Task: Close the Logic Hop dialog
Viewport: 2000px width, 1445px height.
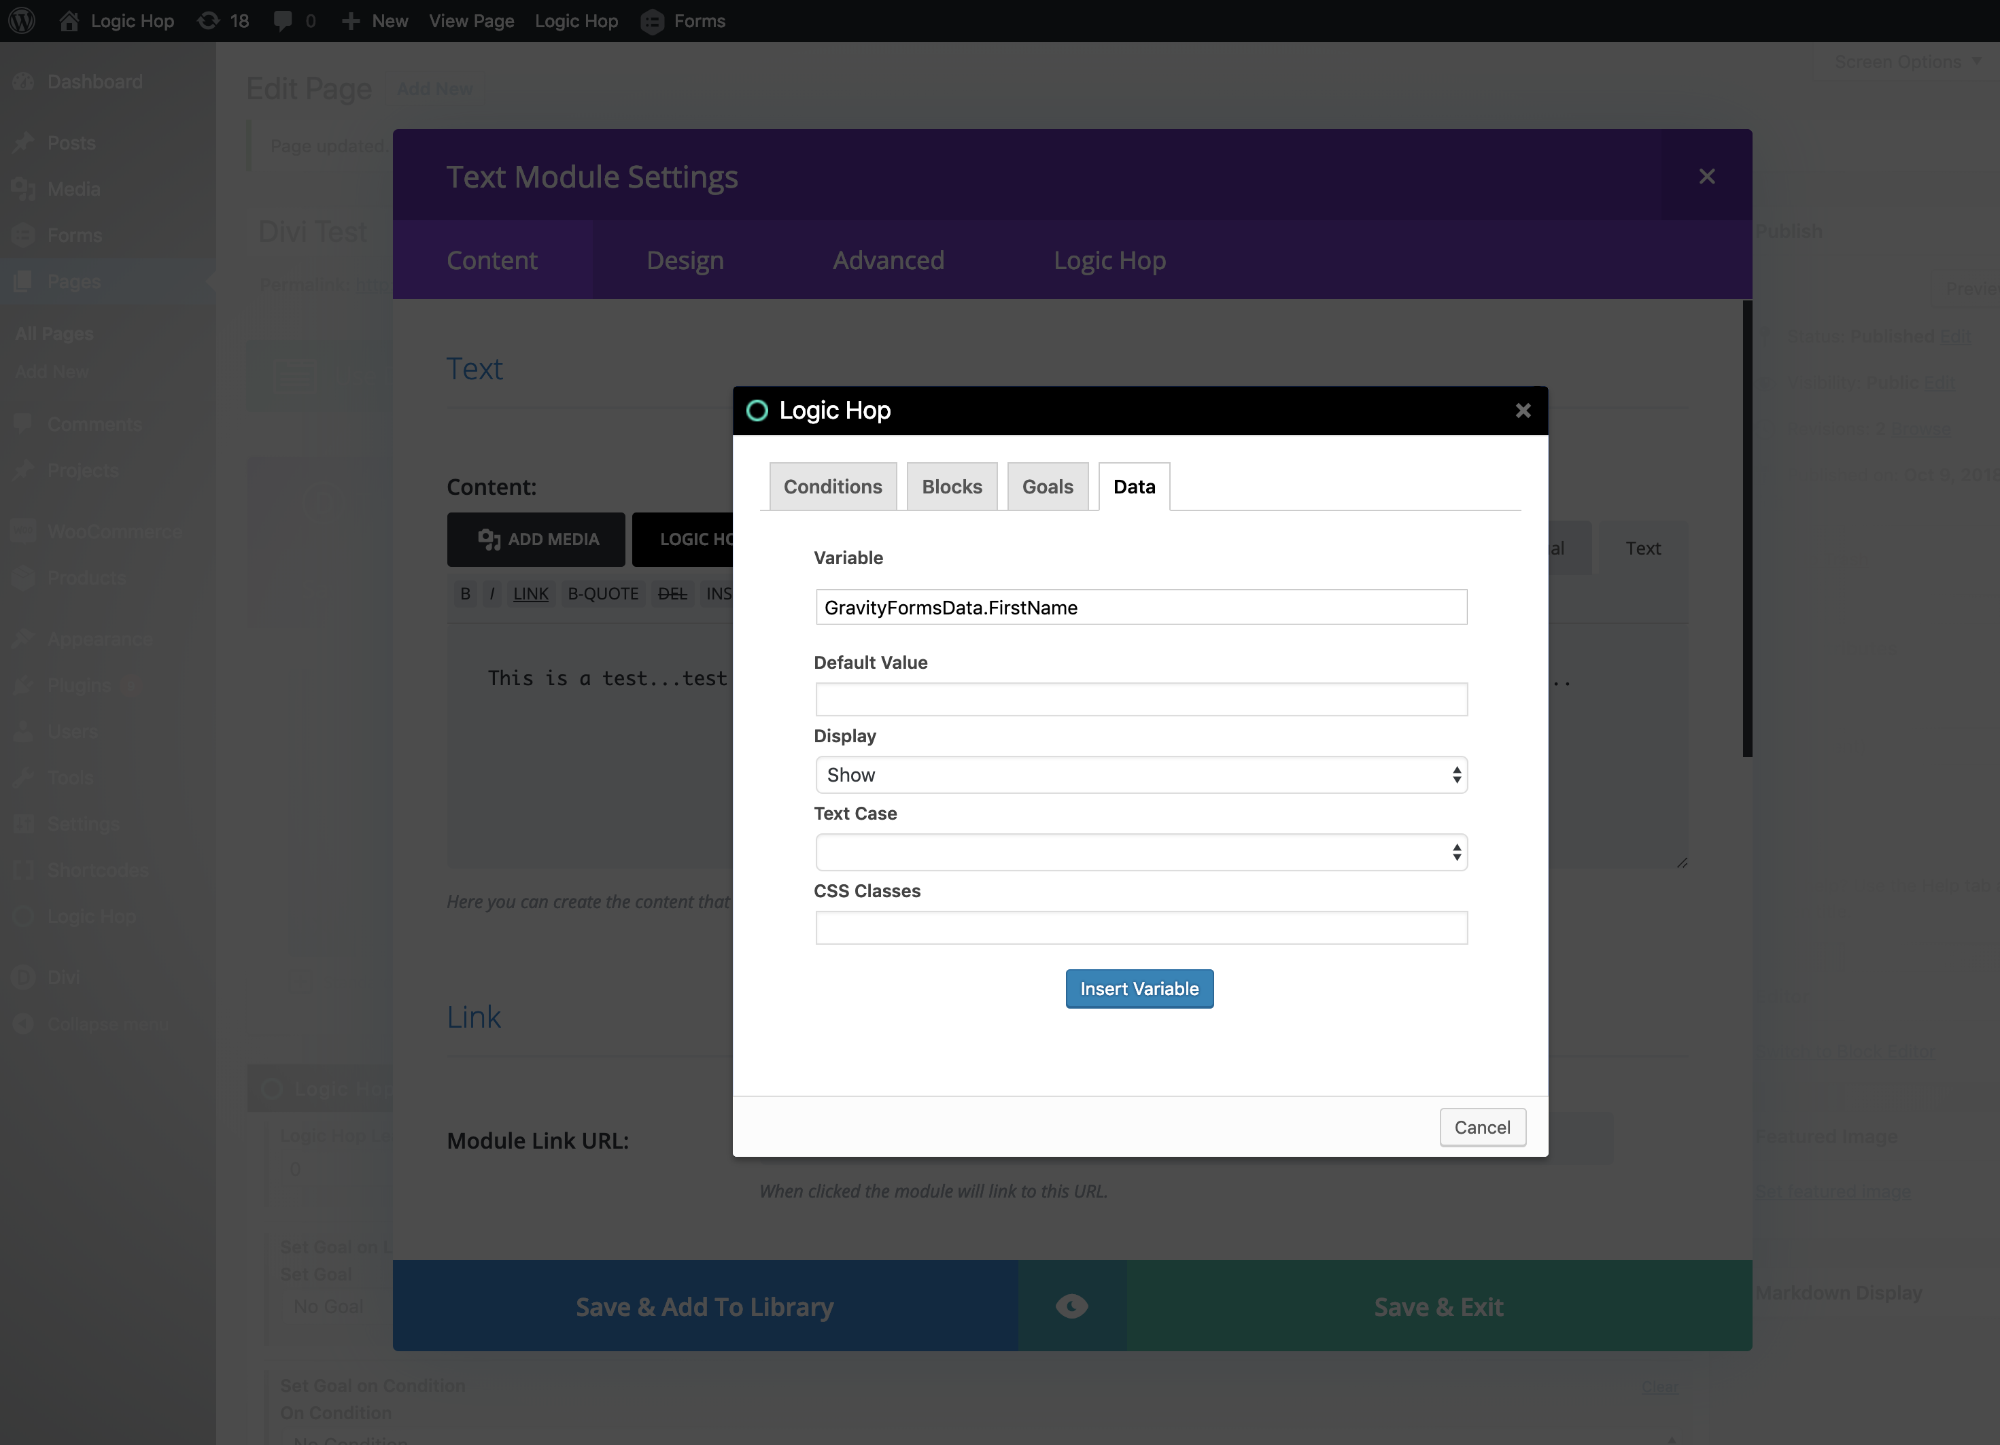Action: [x=1523, y=410]
